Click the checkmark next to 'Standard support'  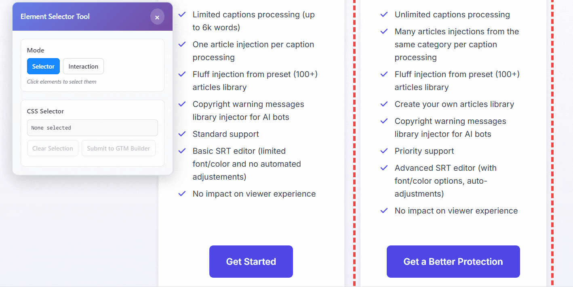pyautogui.click(x=182, y=134)
